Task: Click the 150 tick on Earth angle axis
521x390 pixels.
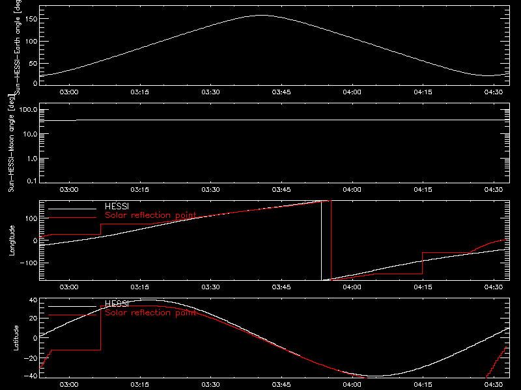Action: pyautogui.click(x=31, y=19)
